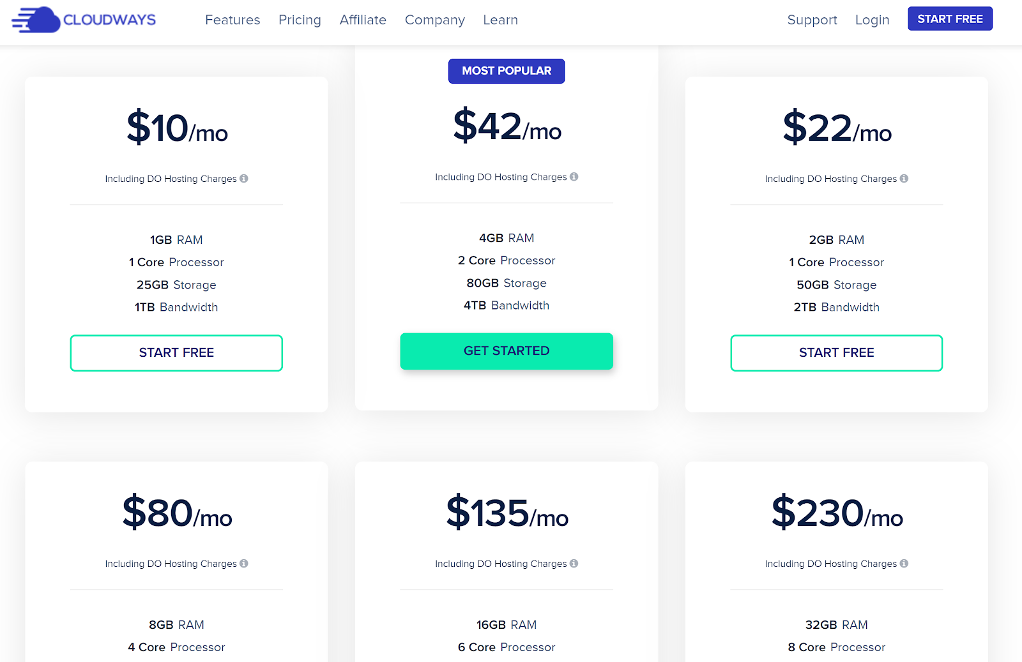The width and height of the screenshot is (1022, 662).
Task: Open the Support link
Action: point(812,20)
